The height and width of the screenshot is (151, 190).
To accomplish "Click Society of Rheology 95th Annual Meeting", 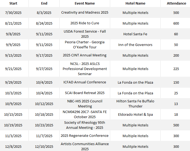I will pos(85,125).
